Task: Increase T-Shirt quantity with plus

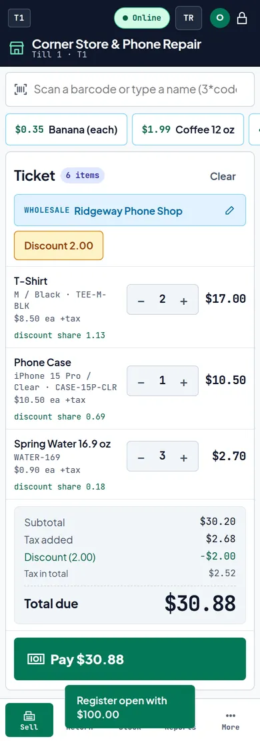Action: (x=184, y=301)
